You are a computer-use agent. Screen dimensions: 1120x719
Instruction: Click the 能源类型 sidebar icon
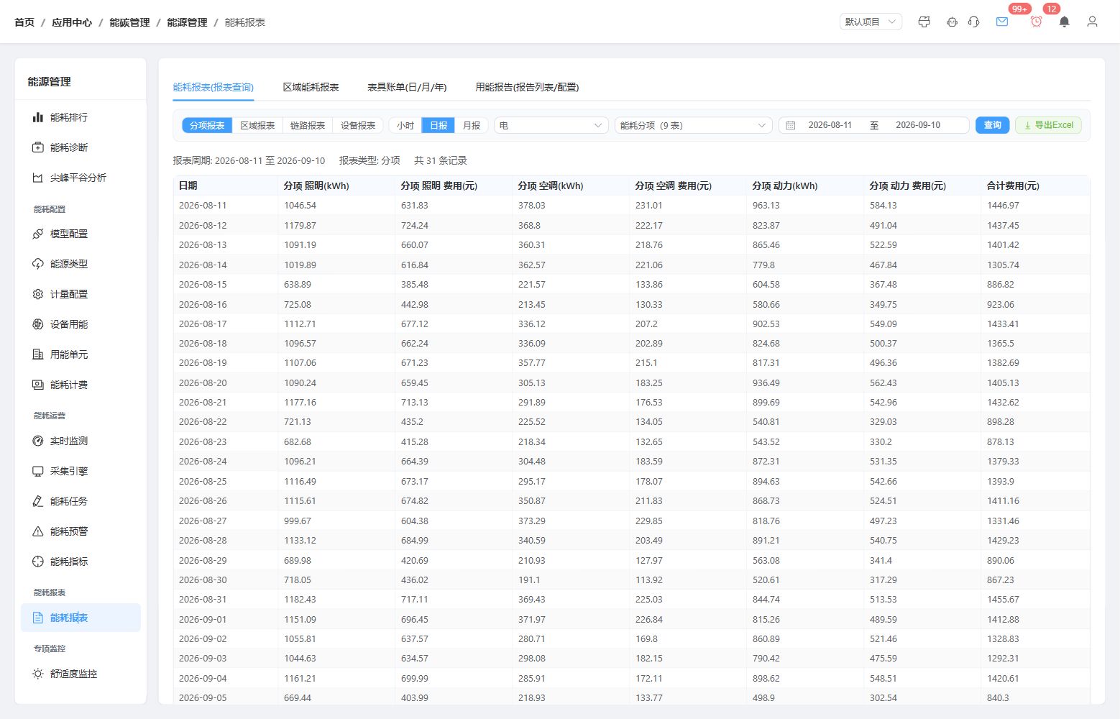[x=38, y=264]
